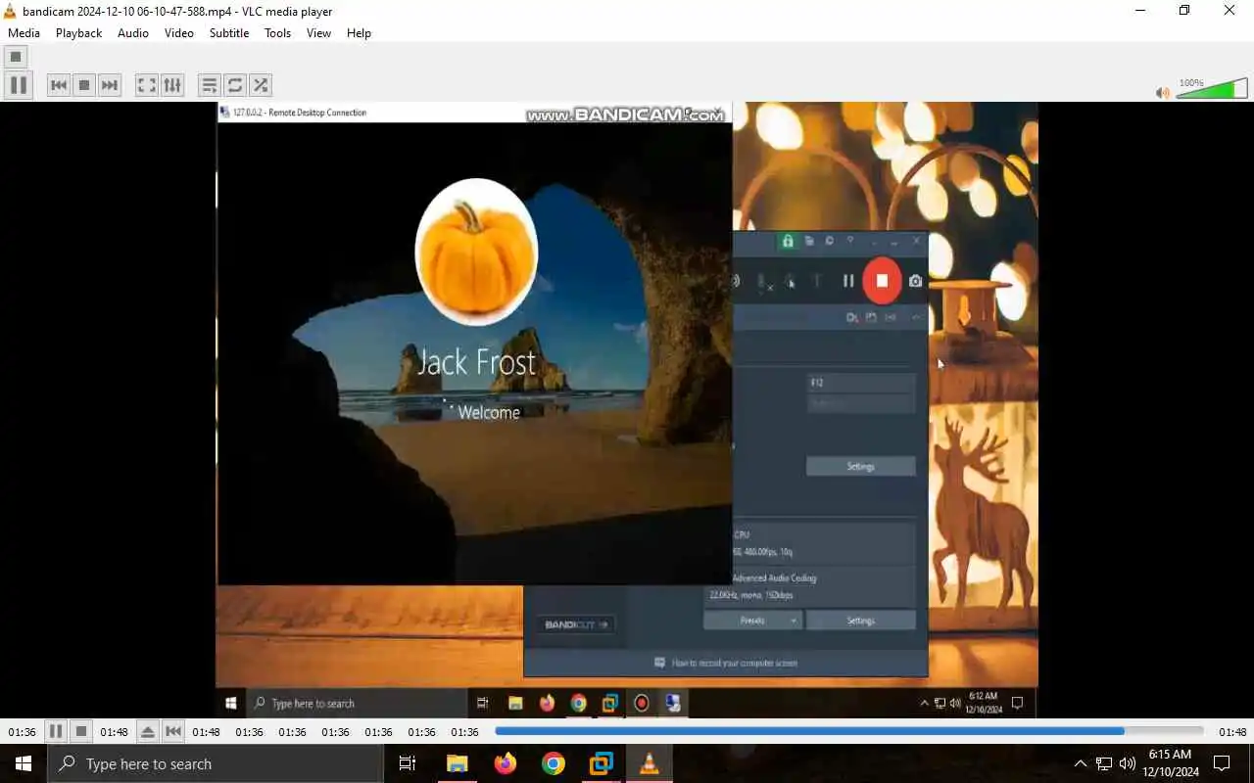Click the blue seek position slider
Image resolution: width=1254 pixels, height=783 pixels.
[848, 731]
